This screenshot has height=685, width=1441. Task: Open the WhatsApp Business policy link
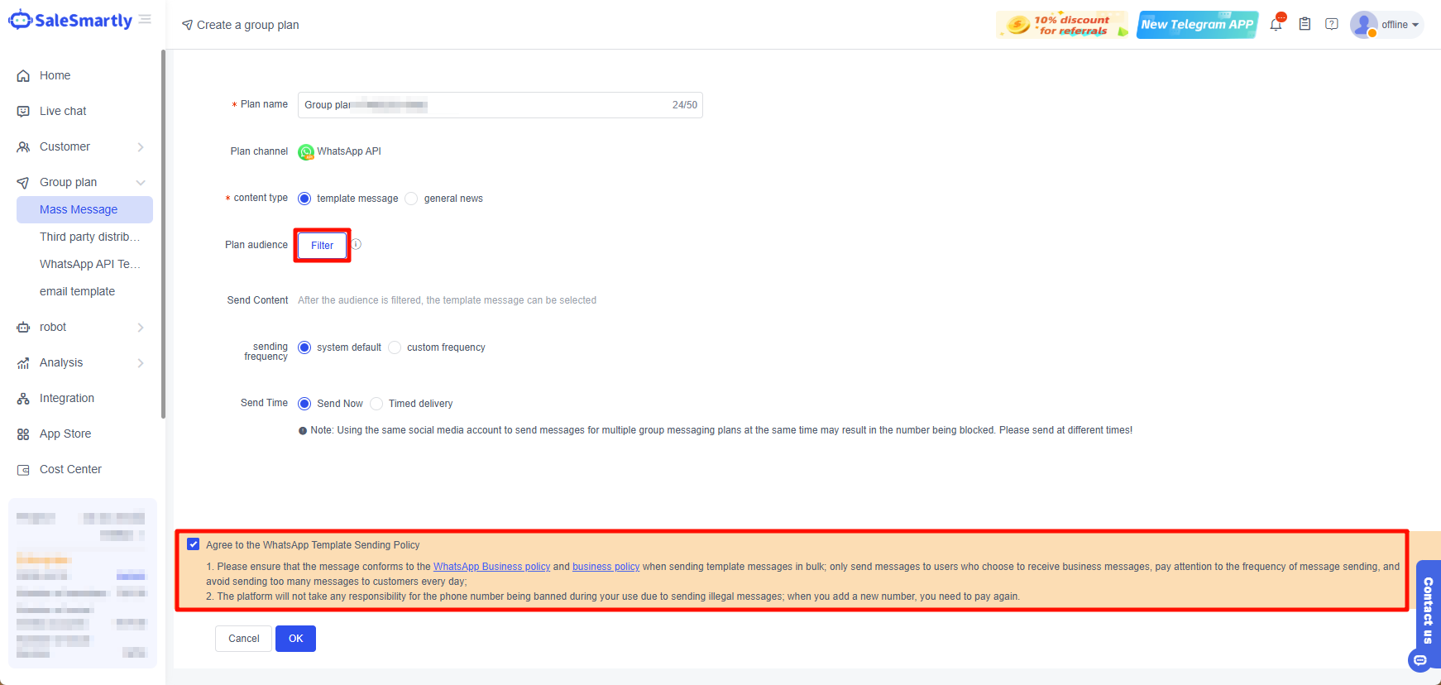pos(492,567)
